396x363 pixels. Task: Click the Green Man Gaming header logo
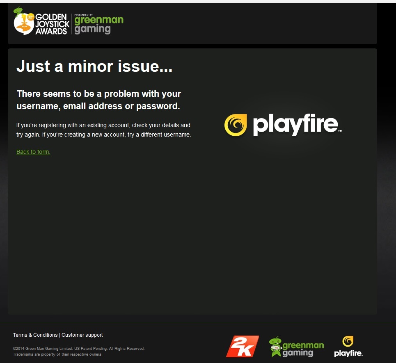(x=99, y=24)
